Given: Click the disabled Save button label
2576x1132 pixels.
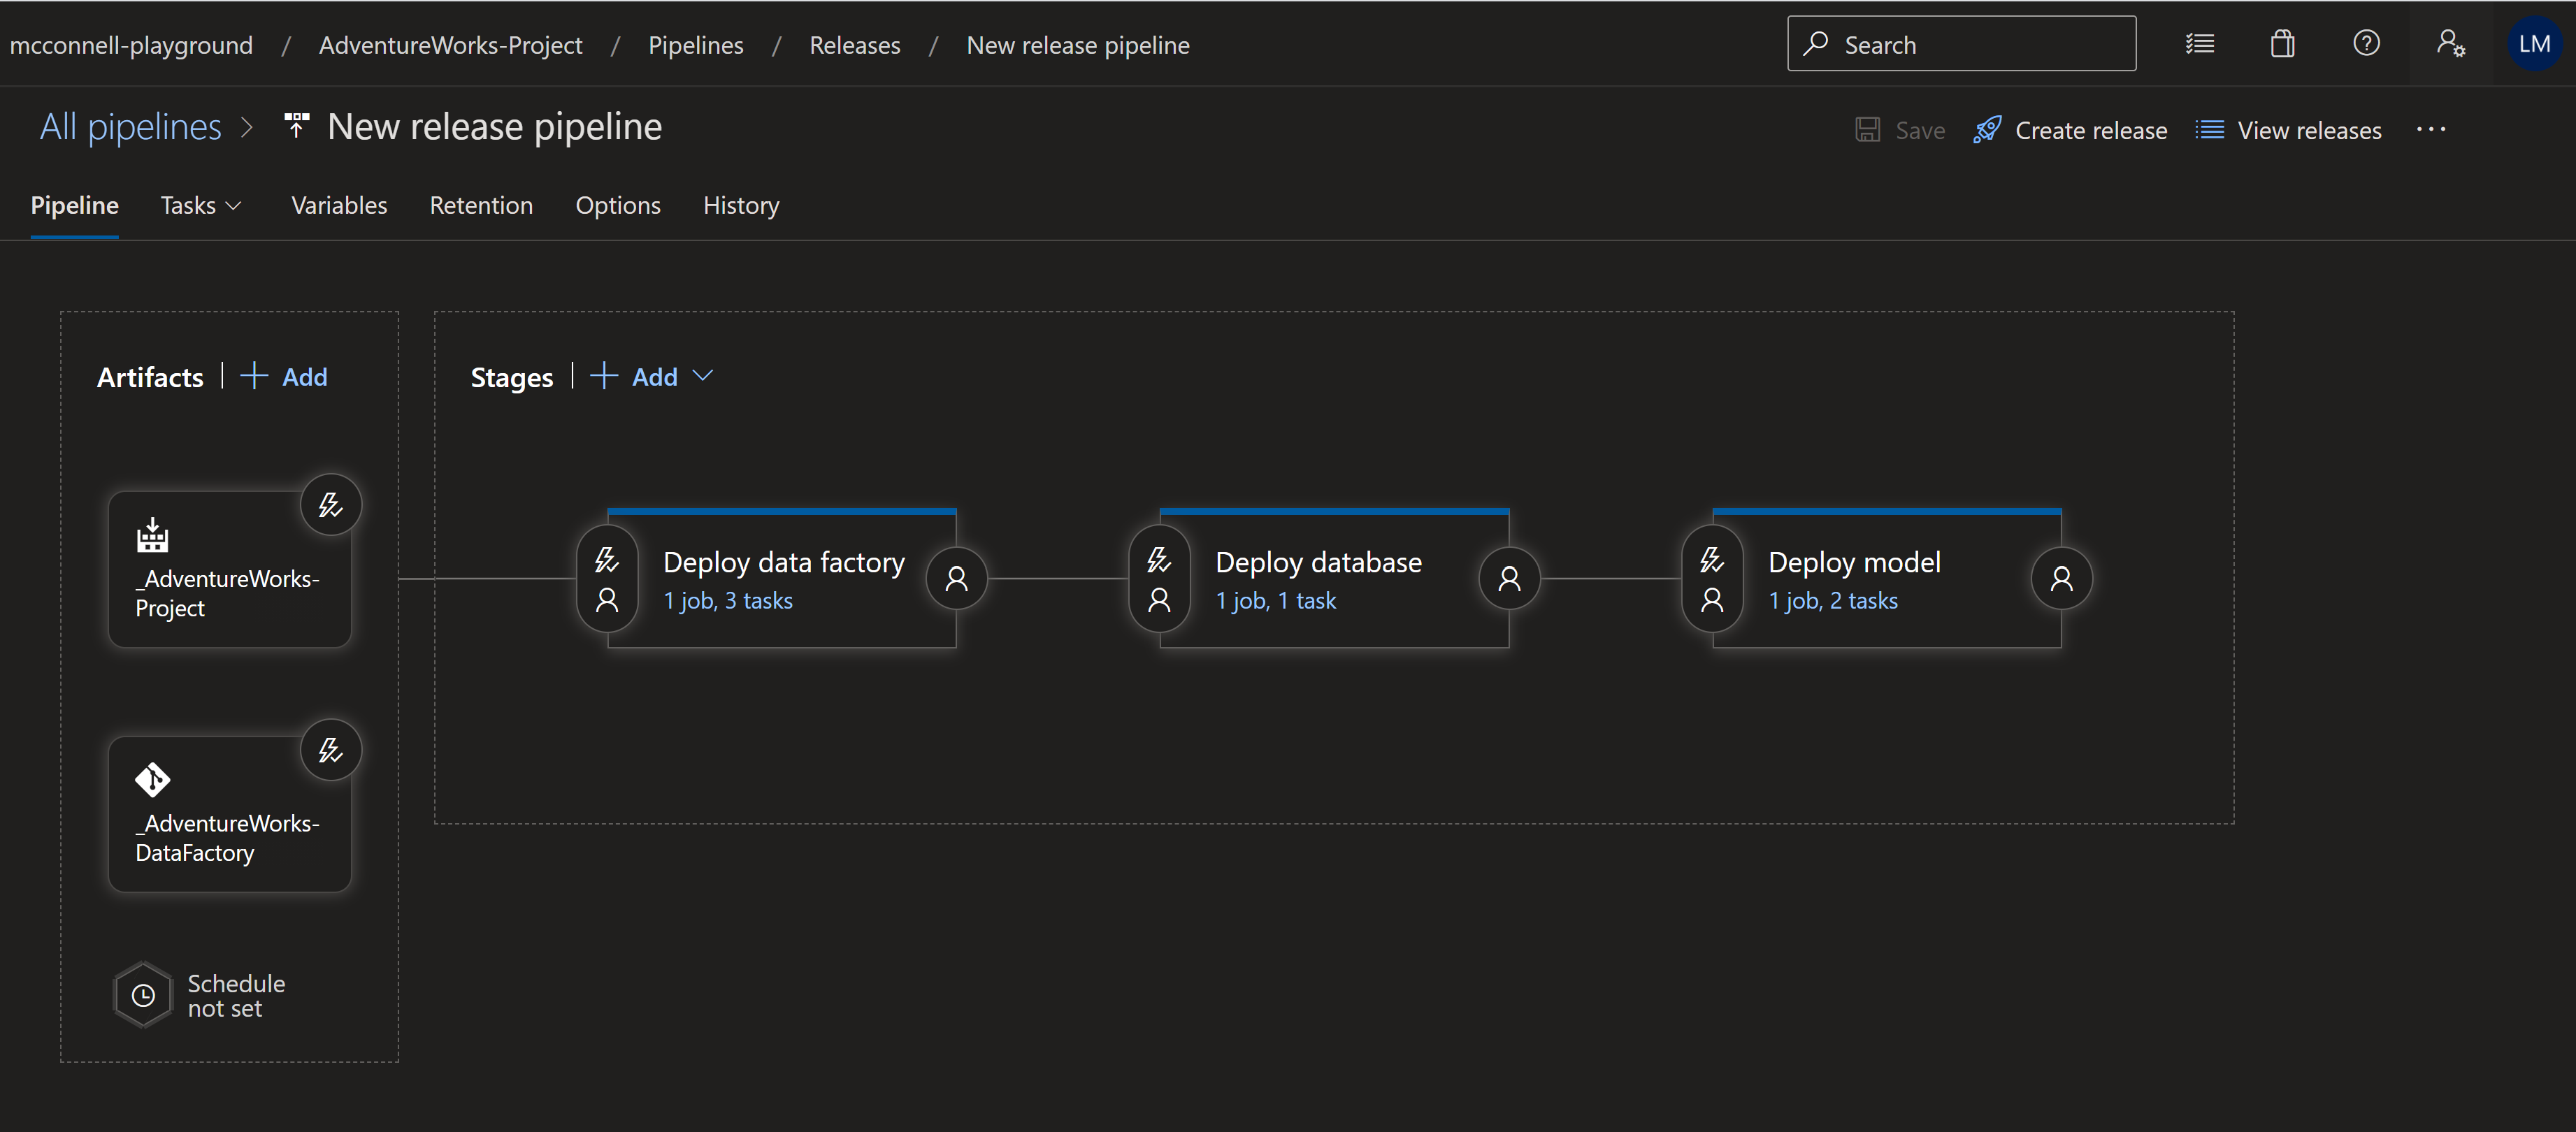Looking at the screenshot, I should (1920, 130).
